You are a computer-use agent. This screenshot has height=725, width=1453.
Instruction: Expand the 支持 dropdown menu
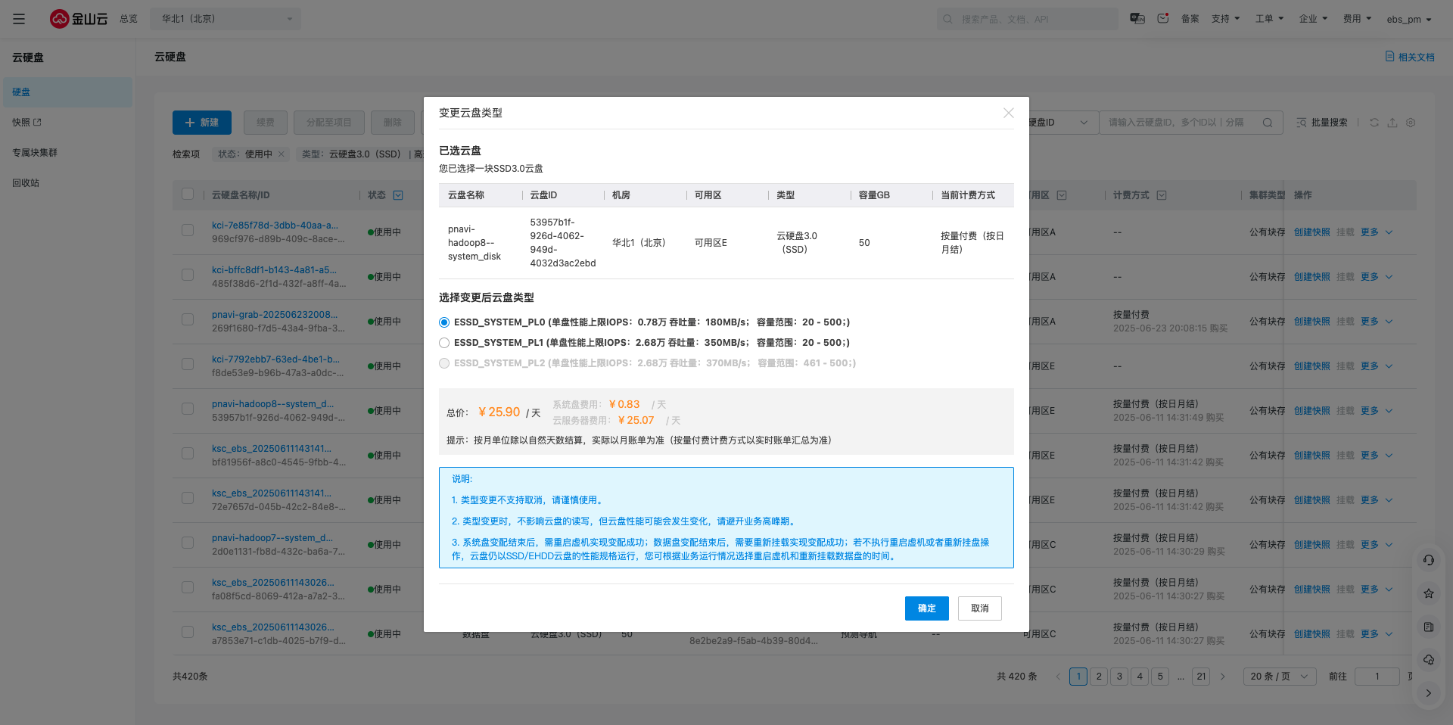pos(1226,19)
